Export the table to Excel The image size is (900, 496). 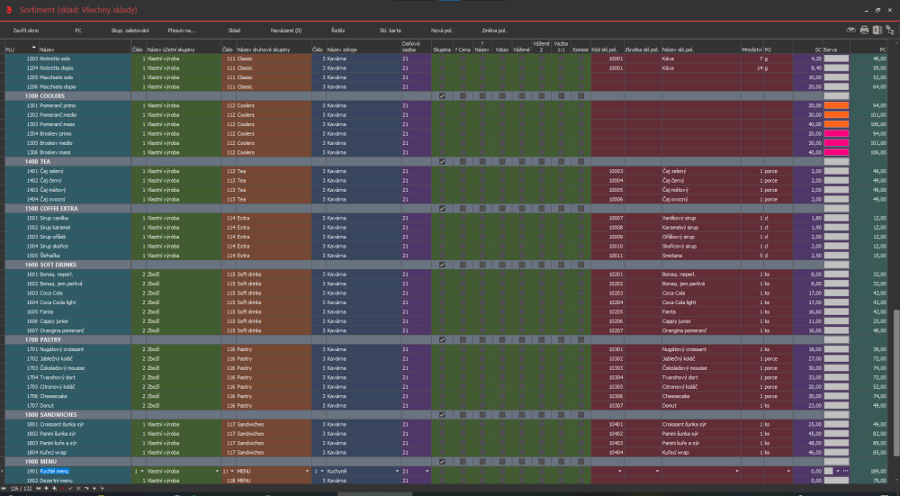click(x=877, y=31)
